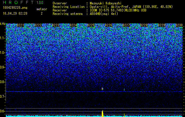Image resolution: width=185 pixels, height=117 pixels.
Task: Click the tall yellow power spike at bottom
Action: click(103, 113)
